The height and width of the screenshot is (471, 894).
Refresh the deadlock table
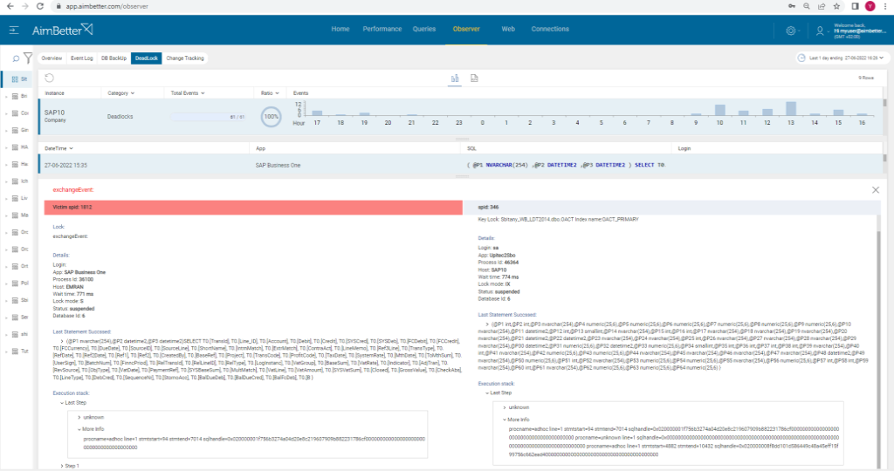(50, 78)
